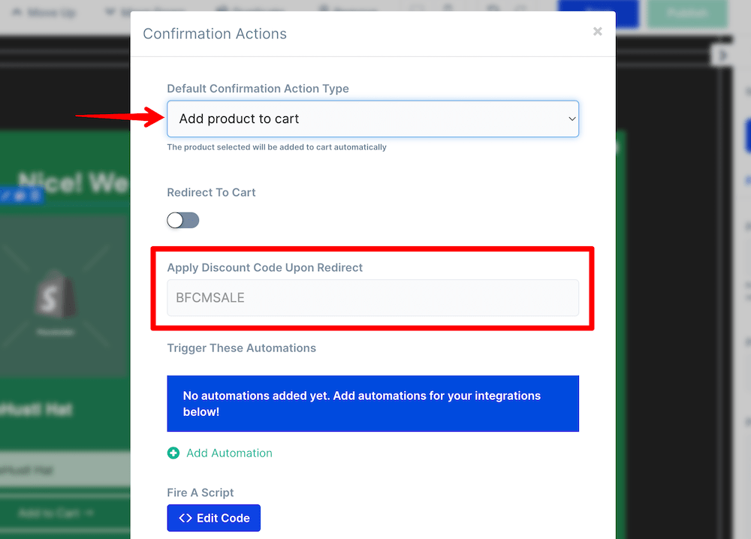Click the chevron arrow on the action type select

572,119
